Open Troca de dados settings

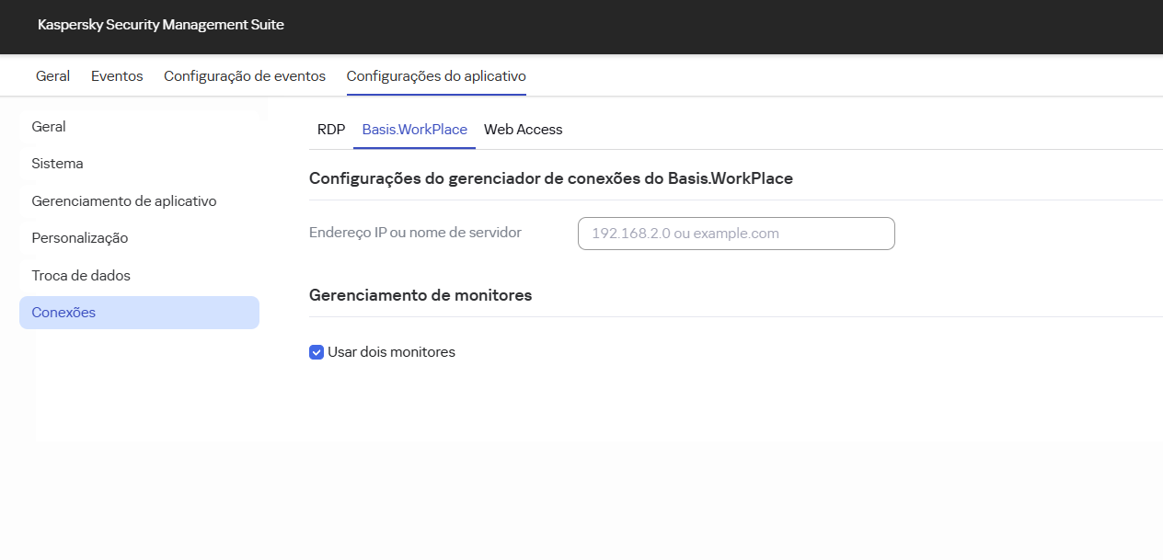coord(81,275)
